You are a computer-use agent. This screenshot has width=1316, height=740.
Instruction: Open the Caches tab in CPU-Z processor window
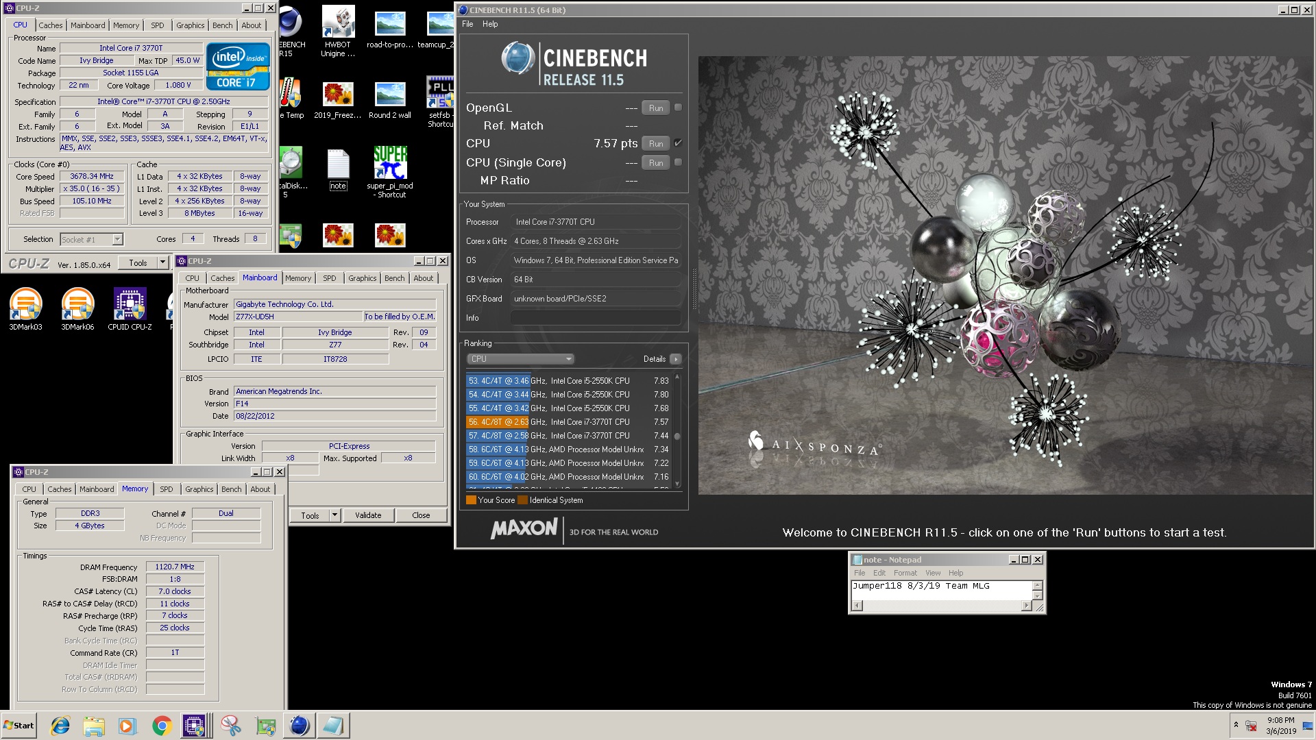point(50,25)
